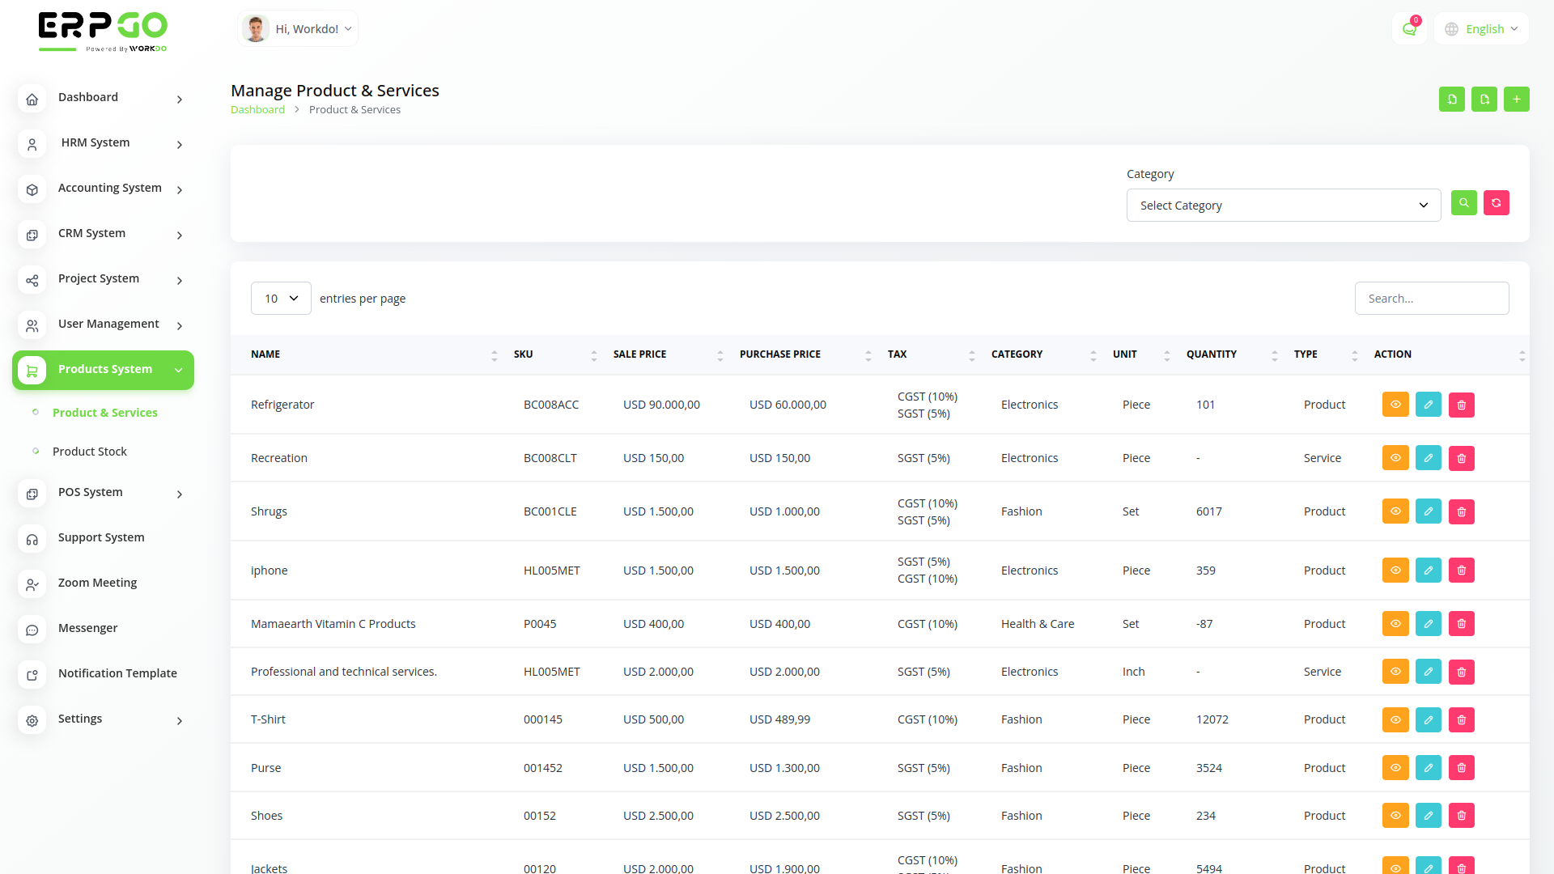Viewport: 1554px width, 874px height.
Task: Open the Product Stock page
Action: tap(89, 451)
